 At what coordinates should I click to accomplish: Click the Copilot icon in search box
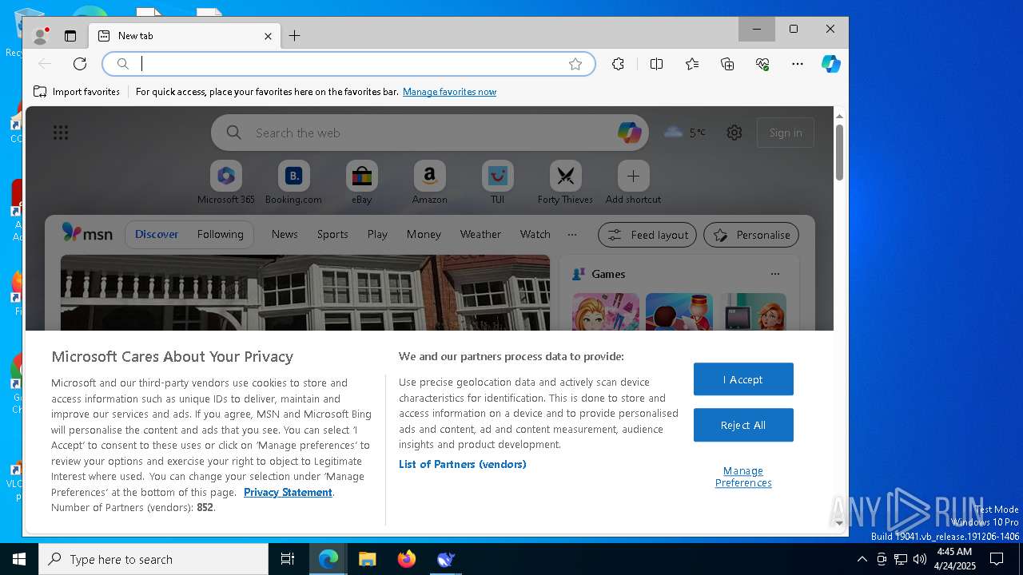coord(630,133)
